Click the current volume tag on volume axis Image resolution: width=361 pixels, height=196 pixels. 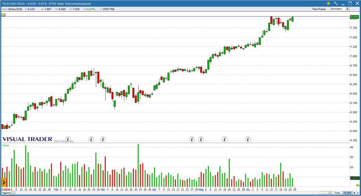coord(355,178)
